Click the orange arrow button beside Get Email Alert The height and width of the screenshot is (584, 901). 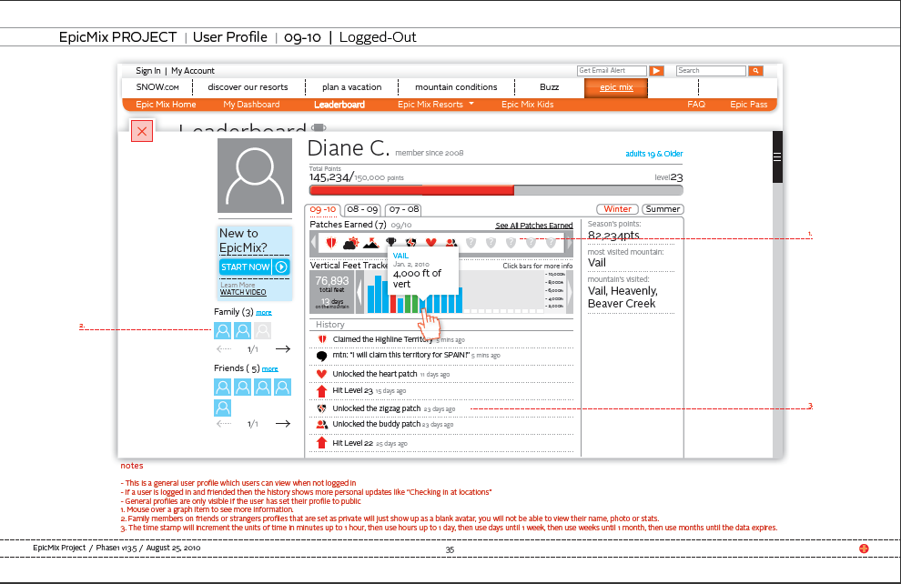(x=656, y=71)
